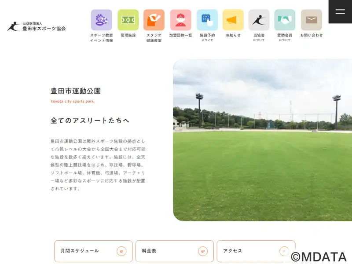Viewport: 352px width, 264px height.
Task: Open the 料金表 button
Action: pos(175,251)
